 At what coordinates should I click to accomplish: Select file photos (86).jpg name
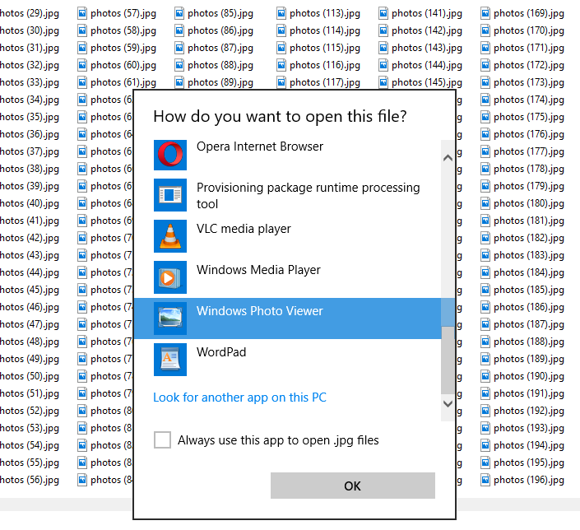click(x=220, y=30)
